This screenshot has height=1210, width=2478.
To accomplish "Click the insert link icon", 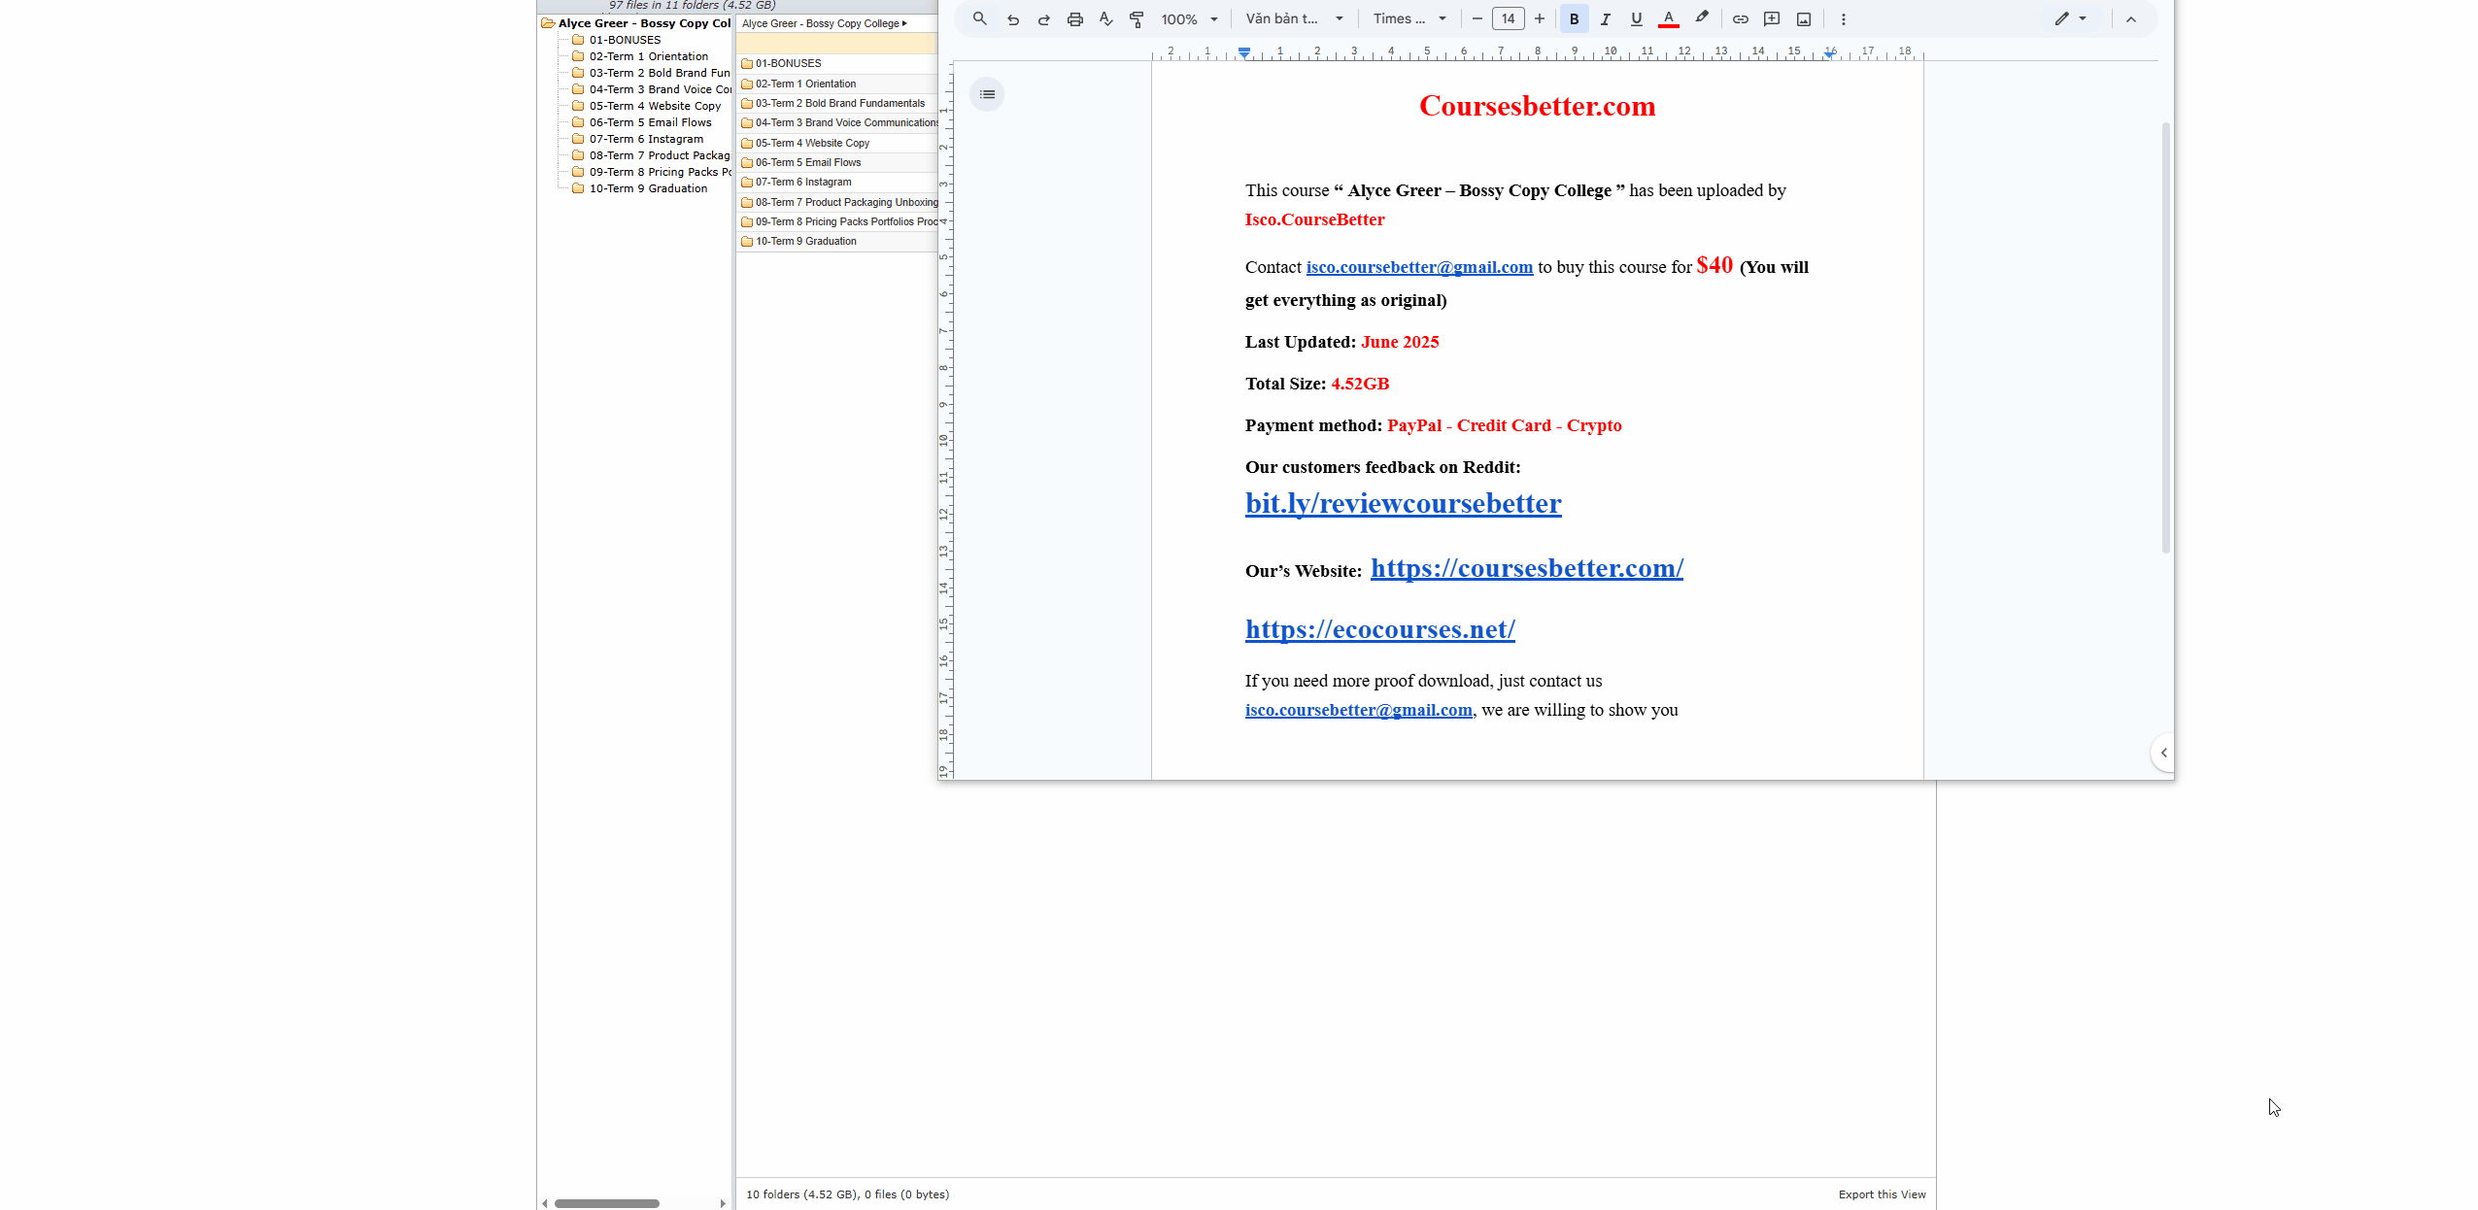I will click(x=1740, y=19).
